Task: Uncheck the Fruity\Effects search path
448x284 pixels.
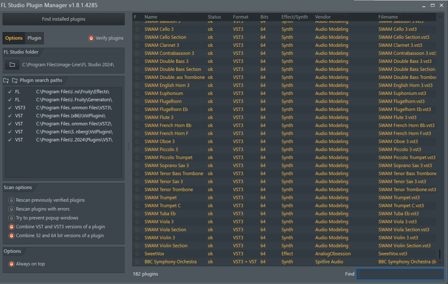Action: coord(10,92)
